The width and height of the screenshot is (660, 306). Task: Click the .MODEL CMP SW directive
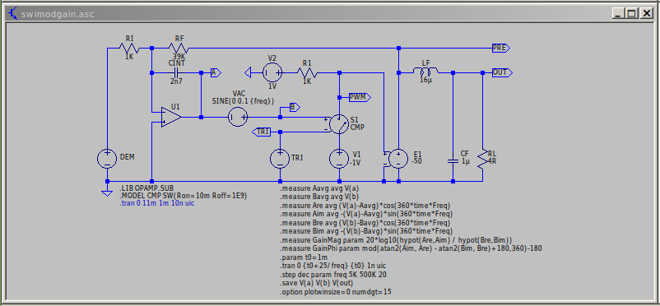click(183, 196)
